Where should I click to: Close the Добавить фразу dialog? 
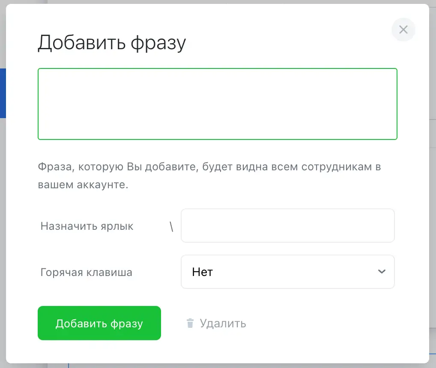tap(403, 30)
